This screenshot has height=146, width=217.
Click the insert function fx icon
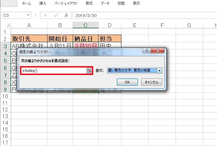pos(66,16)
